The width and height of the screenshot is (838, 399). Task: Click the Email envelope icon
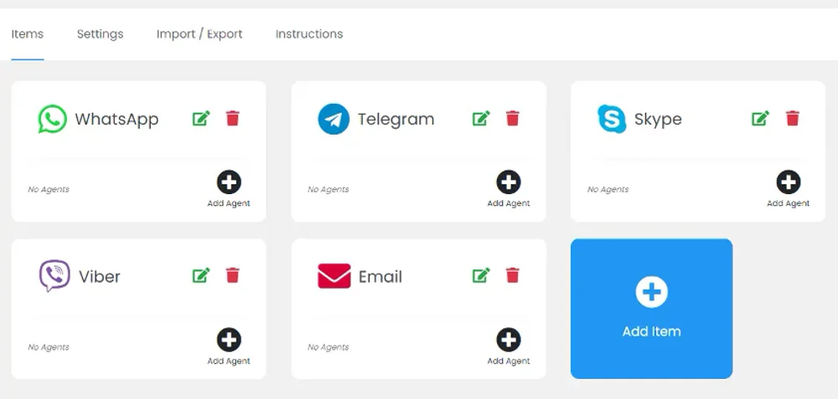coord(334,276)
